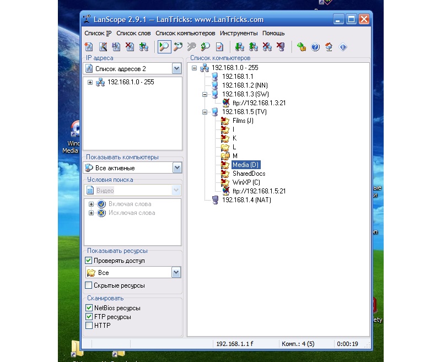This screenshot has height=362, width=441.
Task: Select the SharedDocs share in the tree
Action: (249, 174)
